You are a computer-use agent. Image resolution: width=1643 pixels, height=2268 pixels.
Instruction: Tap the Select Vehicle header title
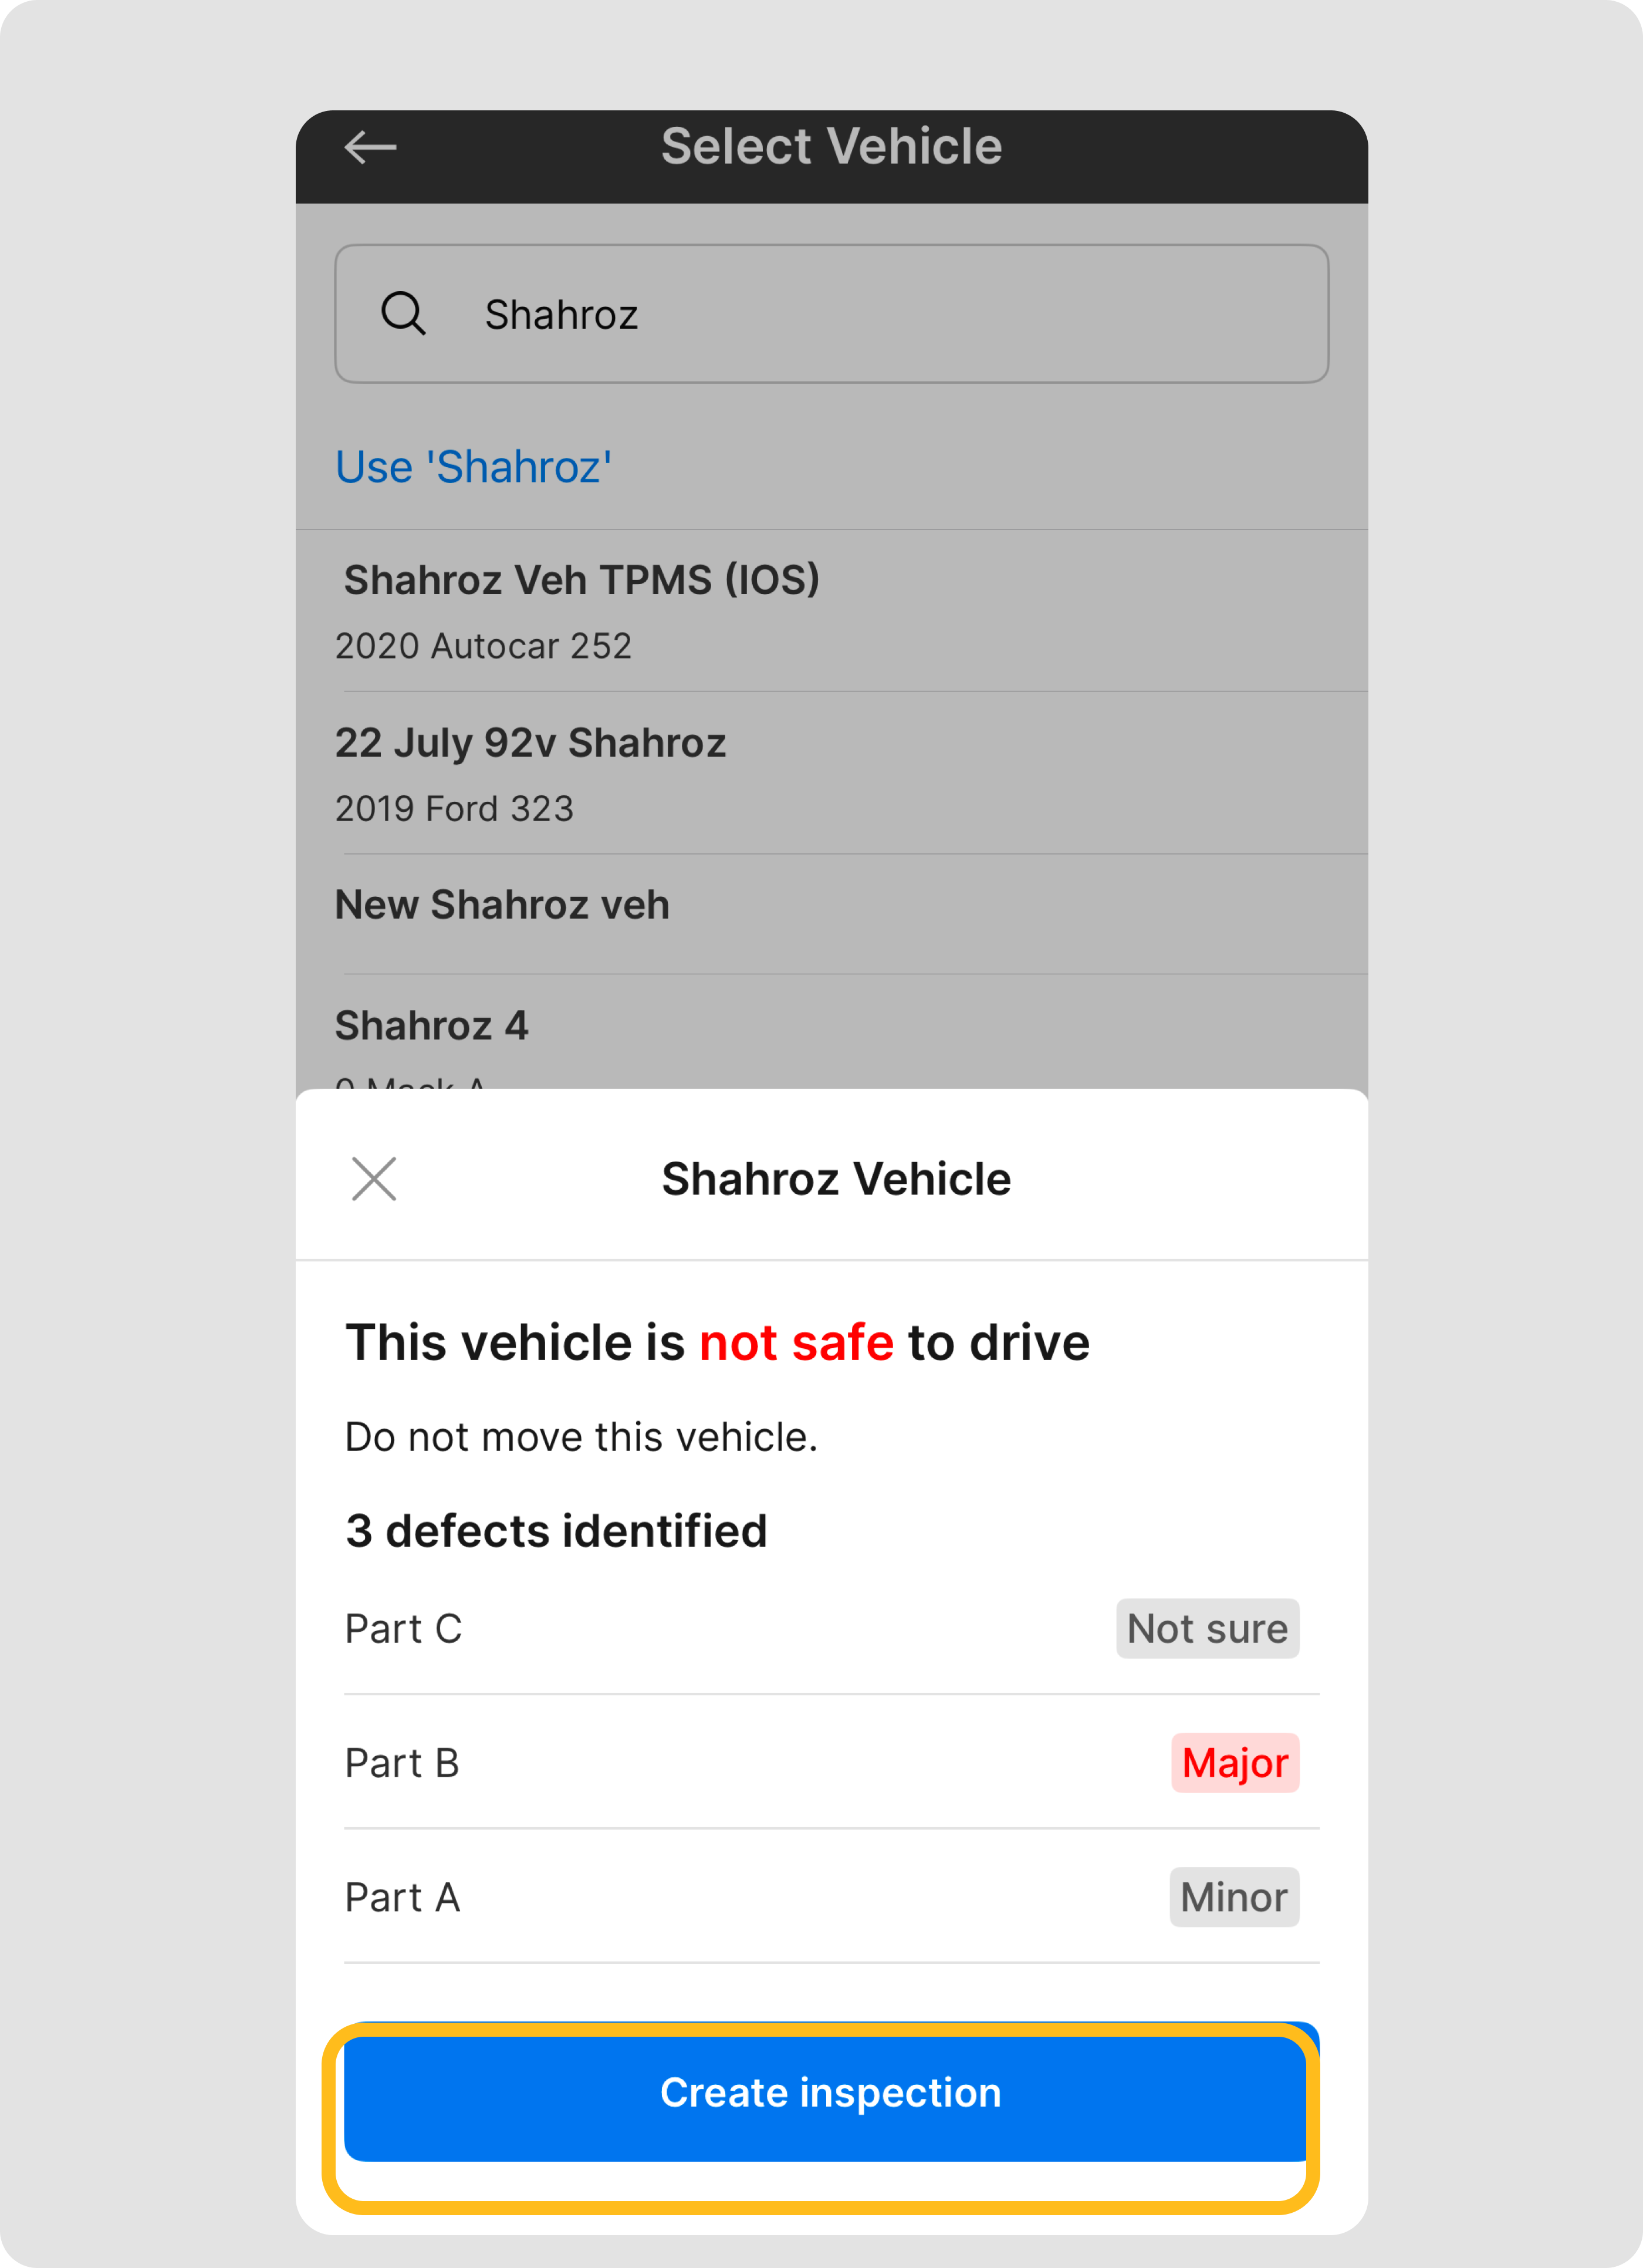[x=831, y=147]
